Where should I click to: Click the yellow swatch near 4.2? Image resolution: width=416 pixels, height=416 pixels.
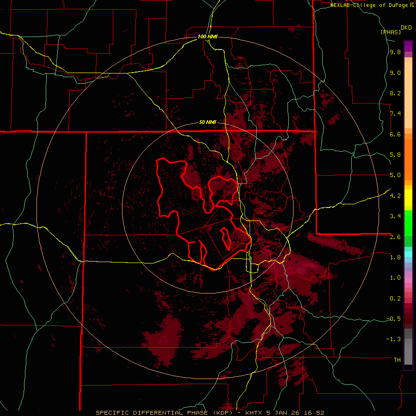coord(408,198)
